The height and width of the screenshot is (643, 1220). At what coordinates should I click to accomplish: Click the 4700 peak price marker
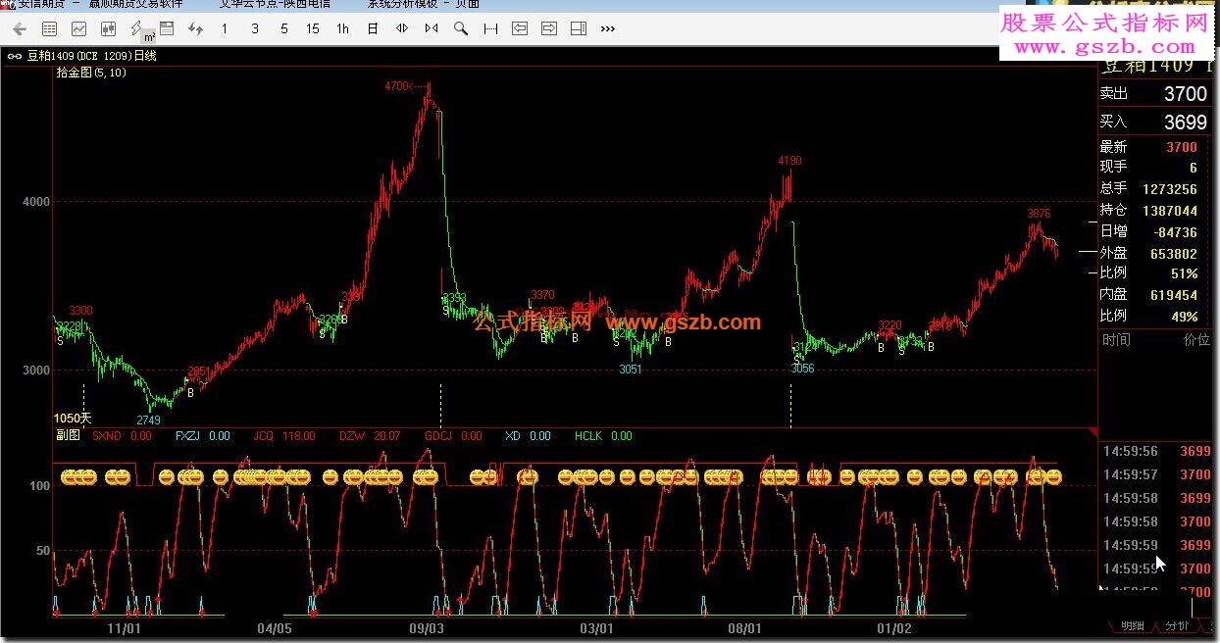click(398, 86)
